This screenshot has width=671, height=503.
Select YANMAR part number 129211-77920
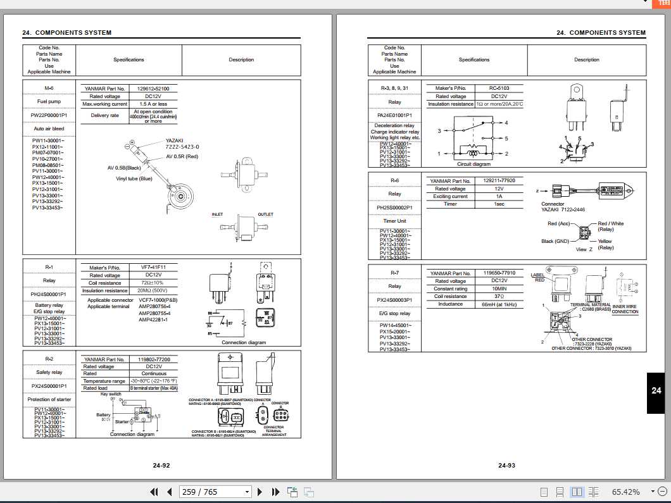(x=499, y=180)
